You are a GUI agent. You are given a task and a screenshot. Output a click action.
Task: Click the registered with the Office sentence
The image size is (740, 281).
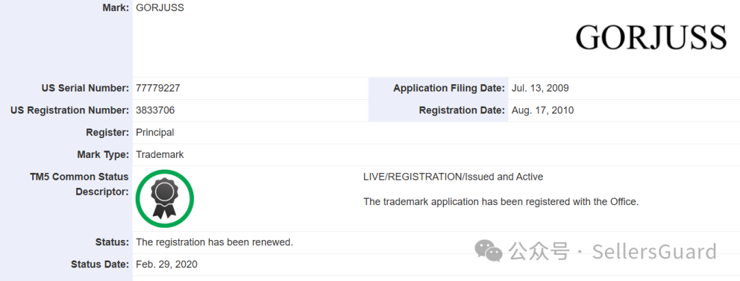click(x=501, y=202)
